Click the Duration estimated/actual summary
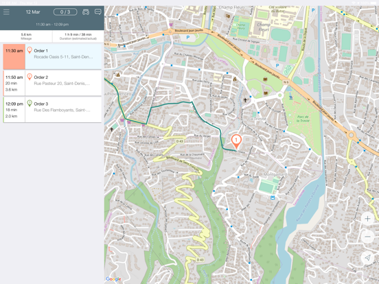The image size is (379, 284). click(78, 36)
